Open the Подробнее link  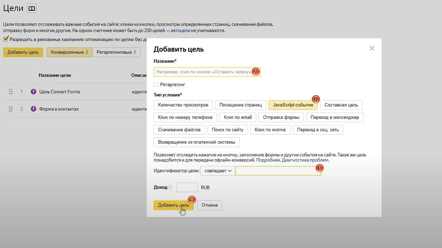point(268,160)
